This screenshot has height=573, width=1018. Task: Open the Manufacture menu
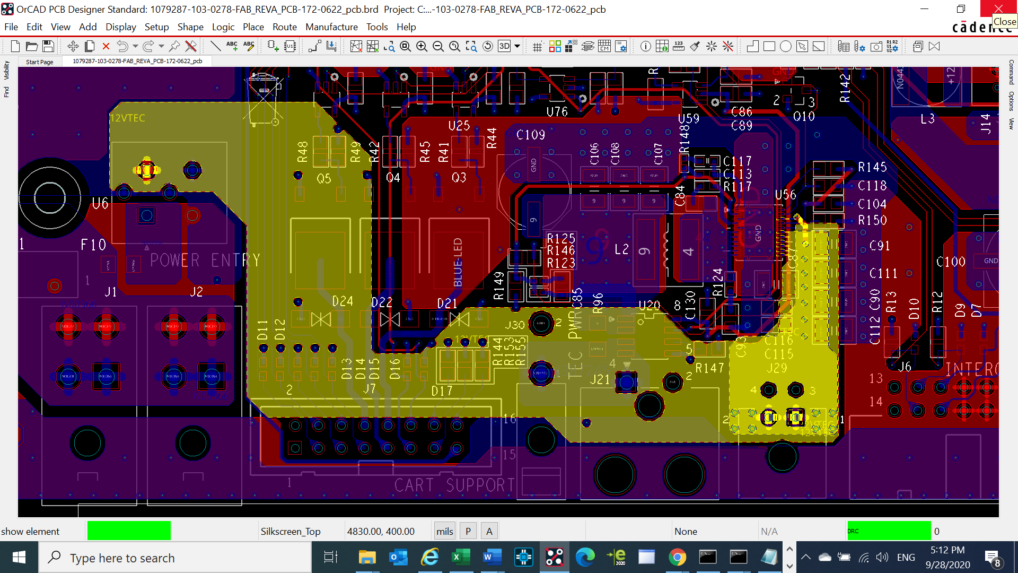point(332,27)
